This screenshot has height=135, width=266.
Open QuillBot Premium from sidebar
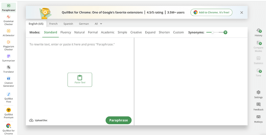pyautogui.click(x=9, y=113)
